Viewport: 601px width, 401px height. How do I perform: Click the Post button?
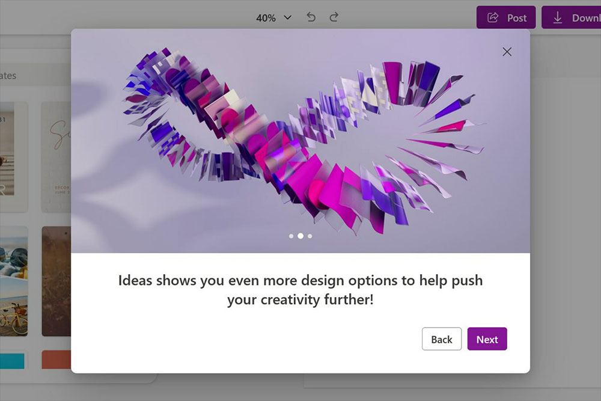(x=506, y=17)
